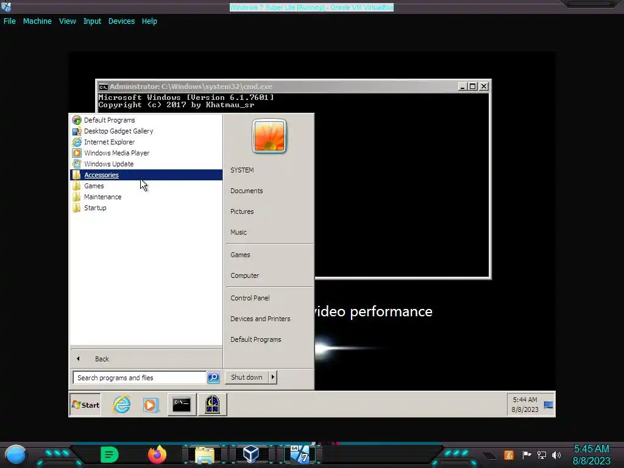624x468 pixels.
Task: Click the guest clock showing 5:44 AM
Action: click(525, 405)
